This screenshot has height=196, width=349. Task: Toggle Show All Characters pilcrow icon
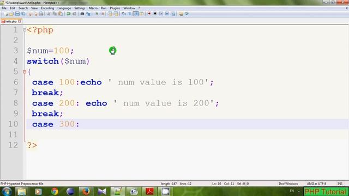[x=130, y=14]
